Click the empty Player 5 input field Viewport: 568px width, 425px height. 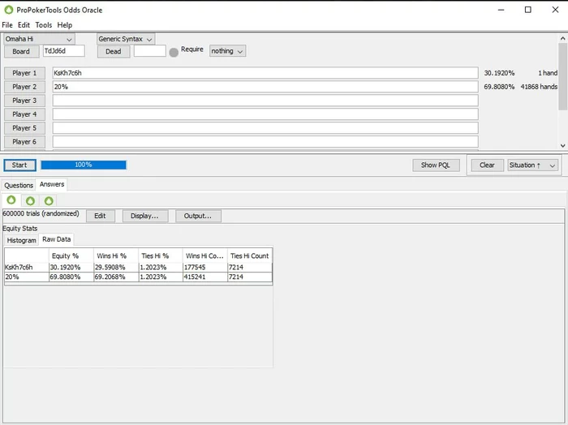265,128
